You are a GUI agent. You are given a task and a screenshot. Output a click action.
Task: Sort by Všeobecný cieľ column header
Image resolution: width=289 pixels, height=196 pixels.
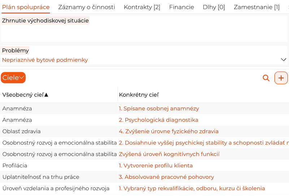click(25, 95)
